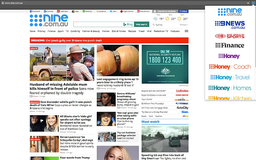The image size is (256, 160).
Task: Click the site info icon in address bar
Action: 3,3
